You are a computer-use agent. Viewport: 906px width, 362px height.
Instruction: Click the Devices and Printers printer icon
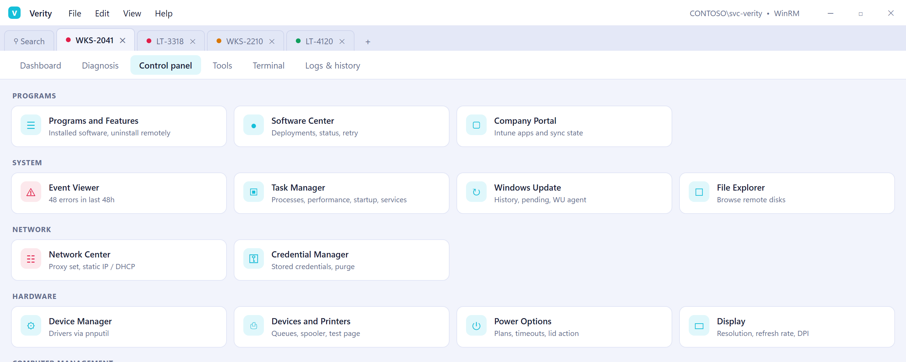tap(254, 326)
